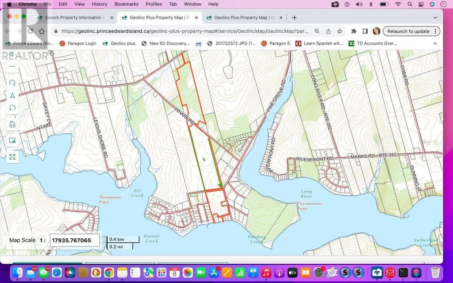Viewport: 453px width, 283px height.
Task: Open a new tab with plus button
Action: coord(294,18)
